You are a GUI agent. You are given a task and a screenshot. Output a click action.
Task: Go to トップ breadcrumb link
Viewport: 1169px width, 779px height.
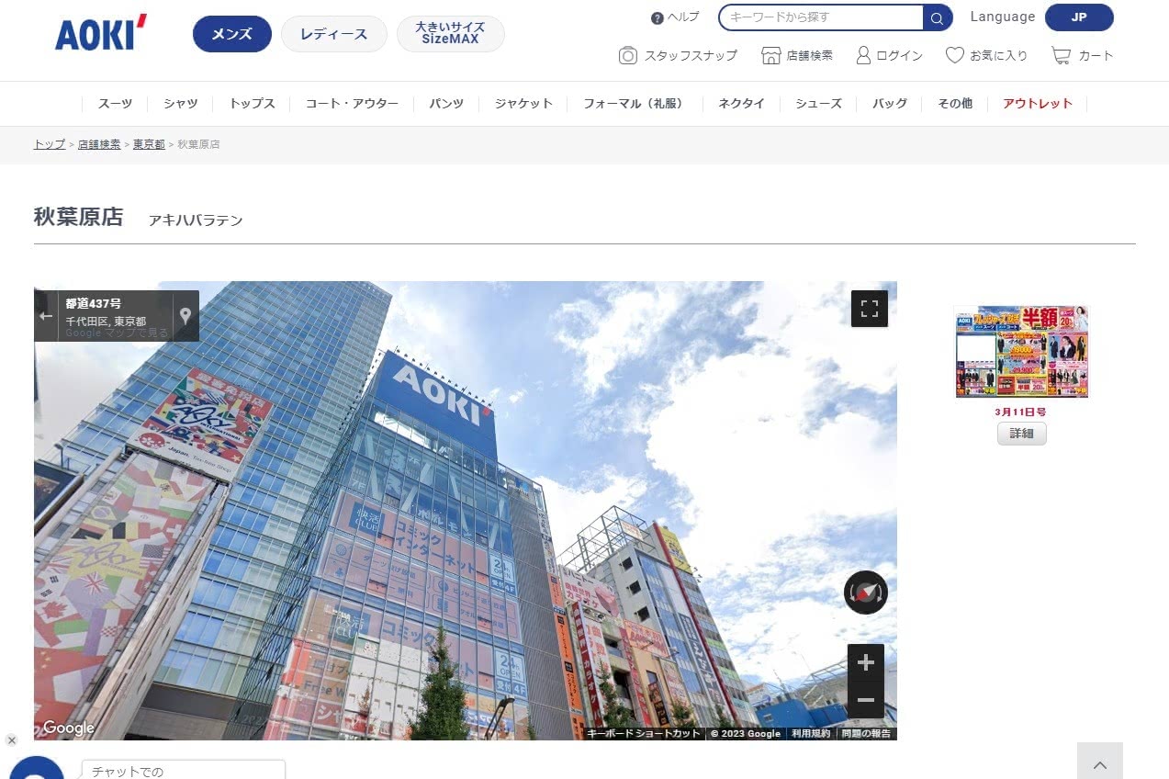tap(50, 145)
